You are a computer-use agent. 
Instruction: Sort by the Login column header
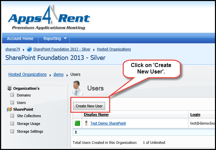[195, 114]
